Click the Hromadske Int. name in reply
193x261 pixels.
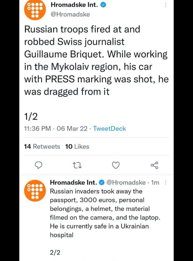click(x=73, y=183)
